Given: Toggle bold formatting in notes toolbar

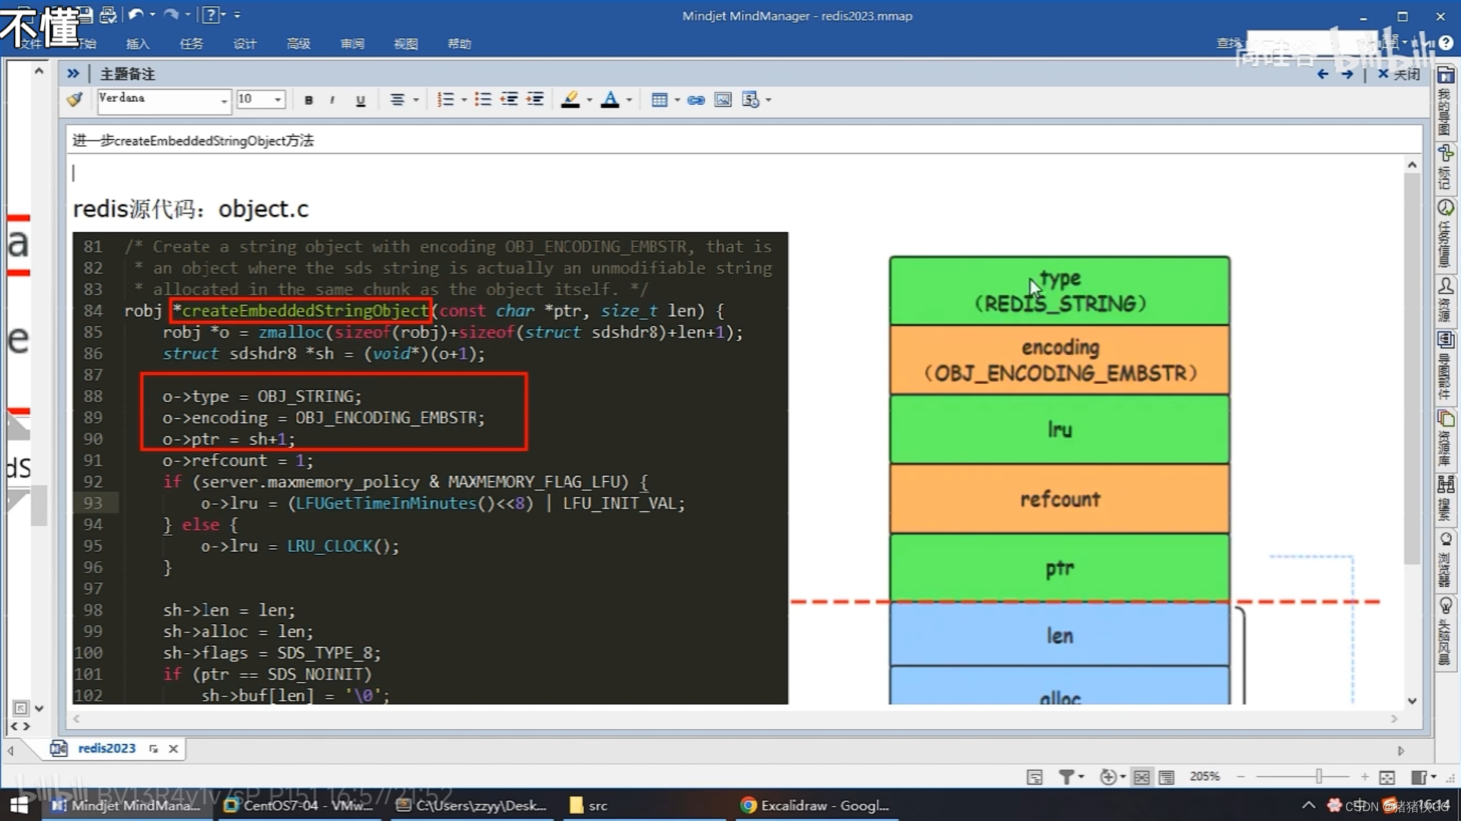Looking at the screenshot, I should tap(308, 100).
